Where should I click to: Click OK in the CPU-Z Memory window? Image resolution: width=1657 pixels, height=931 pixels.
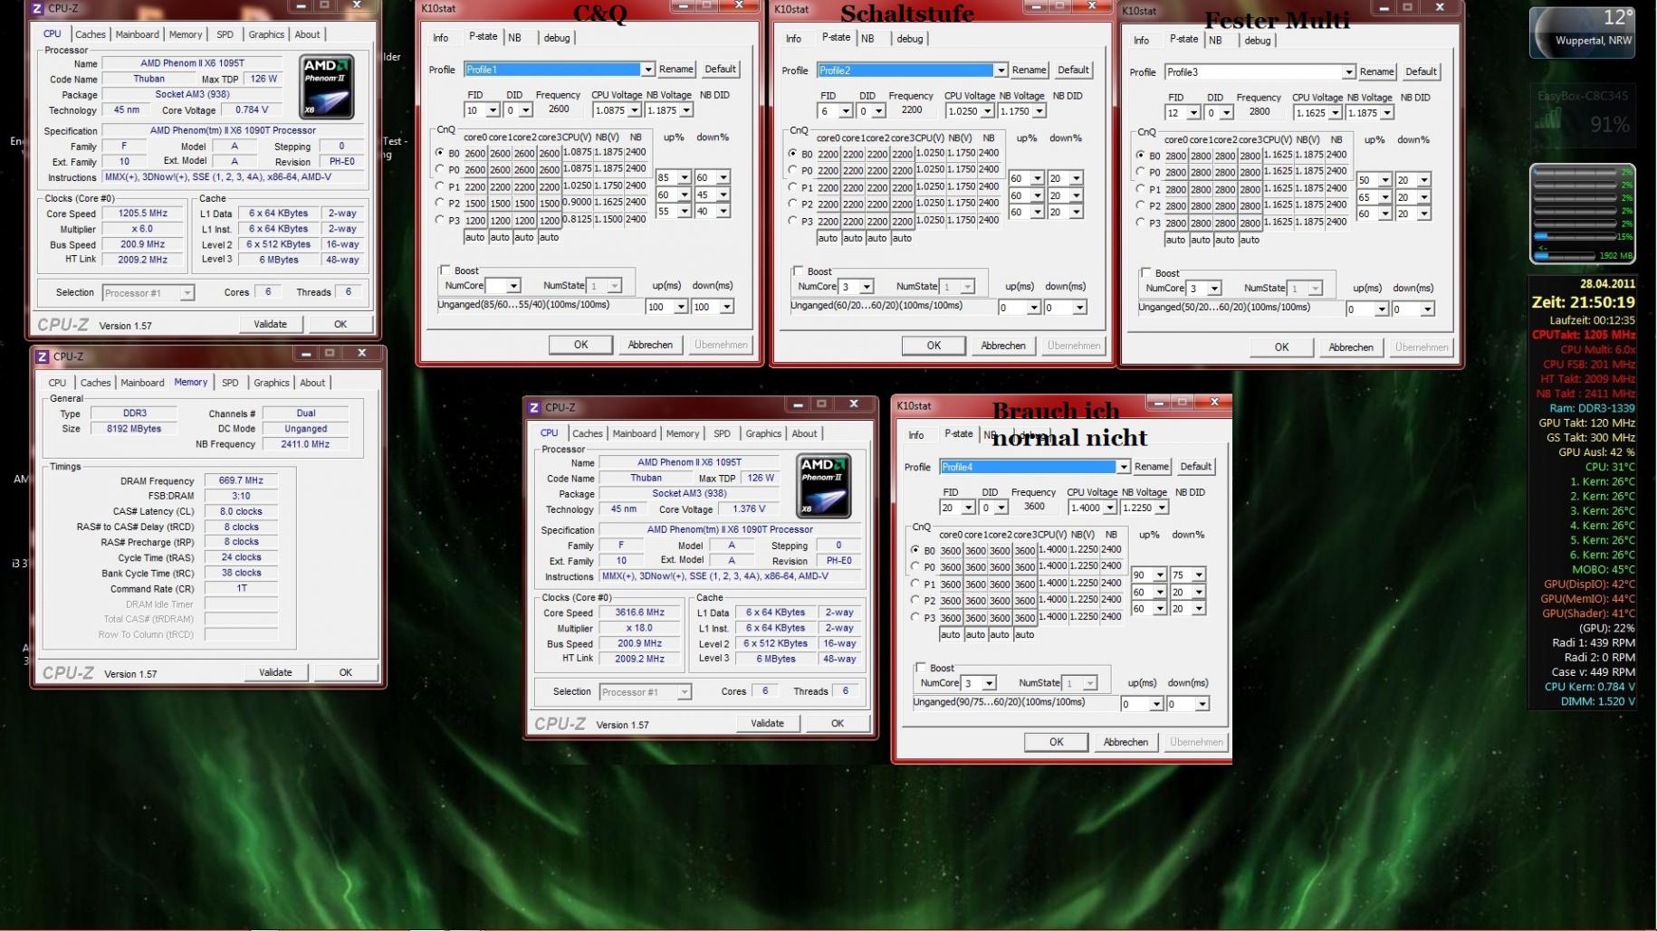pyautogui.click(x=346, y=672)
